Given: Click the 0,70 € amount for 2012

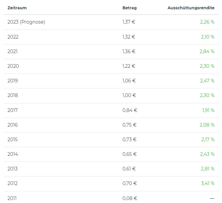Looking at the screenshot, I should point(129,183).
